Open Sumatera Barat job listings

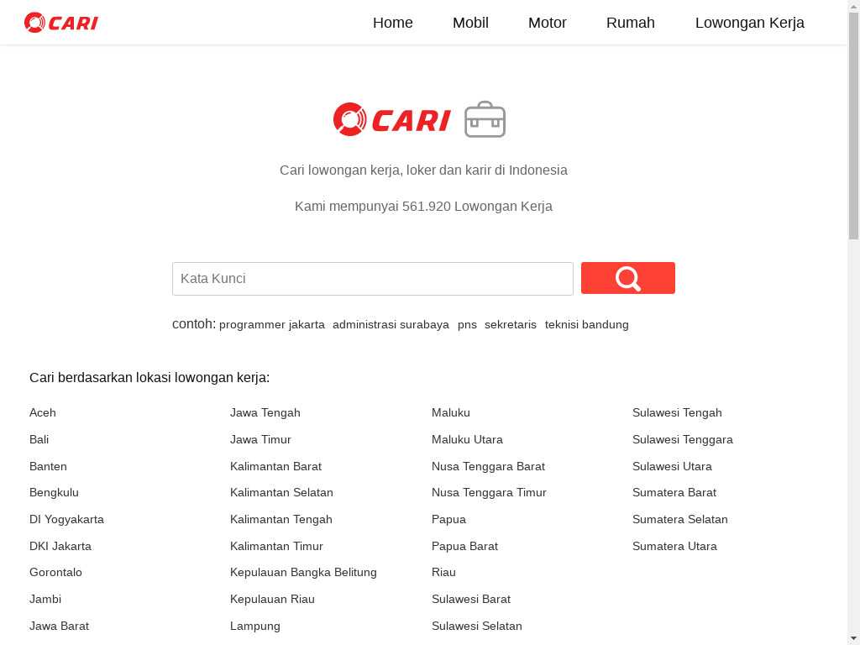click(x=674, y=492)
